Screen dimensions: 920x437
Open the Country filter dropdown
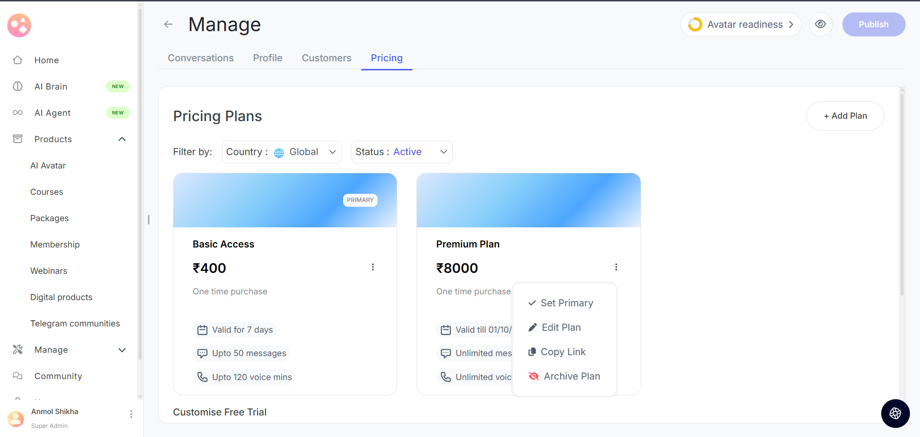click(281, 152)
